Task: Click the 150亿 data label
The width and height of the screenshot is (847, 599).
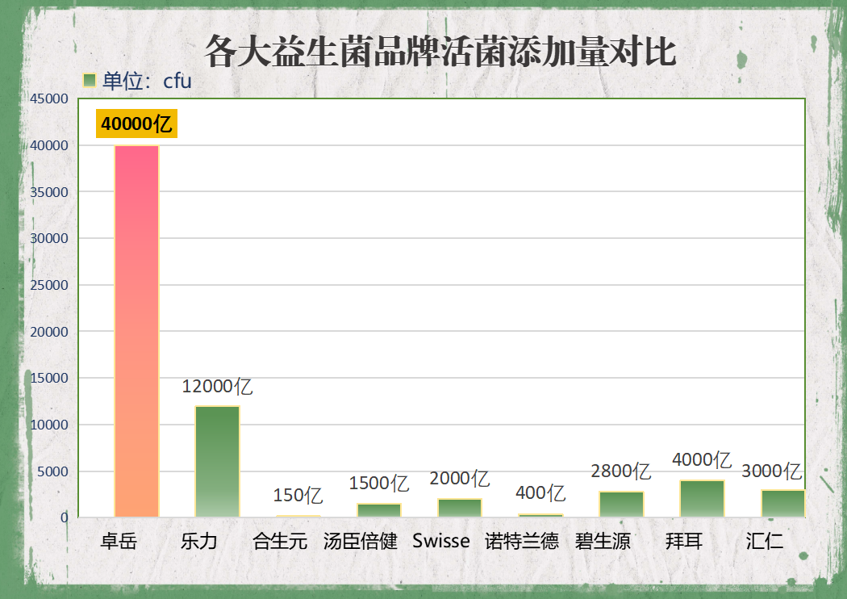Action: pos(298,495)
